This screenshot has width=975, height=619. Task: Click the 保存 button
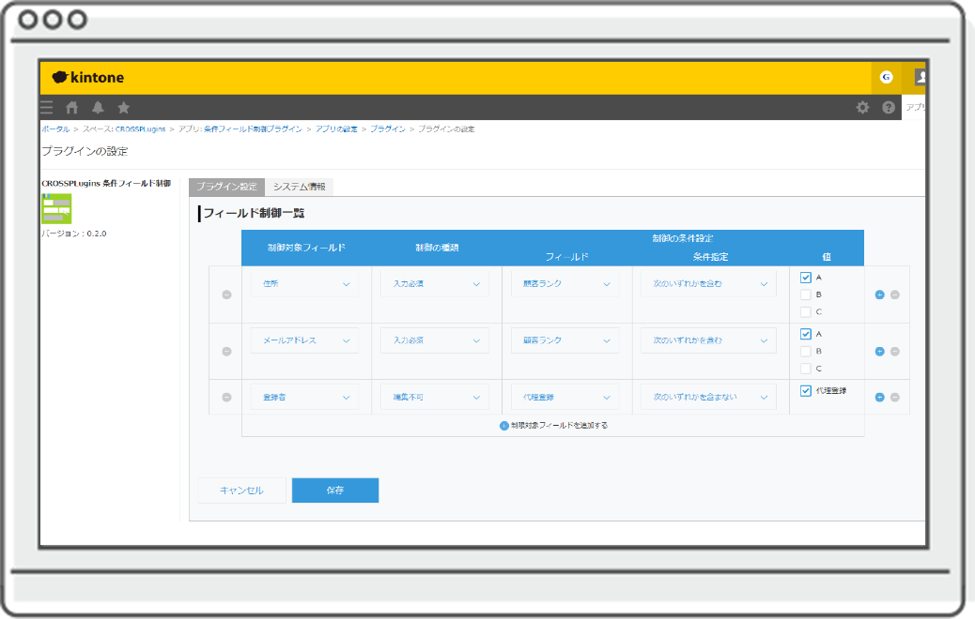click(x=335, y=491)
